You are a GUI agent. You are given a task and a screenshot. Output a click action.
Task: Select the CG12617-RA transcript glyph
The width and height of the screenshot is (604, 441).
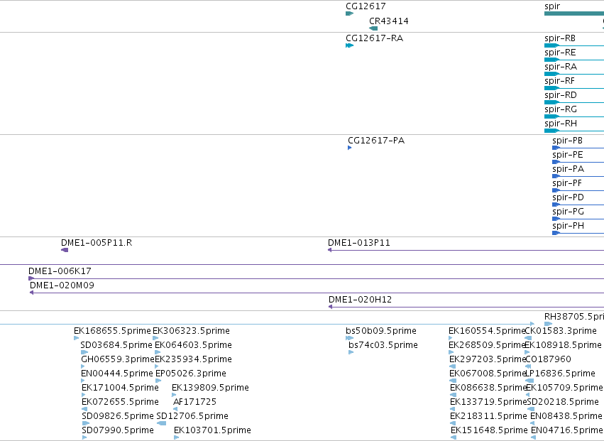point(349,45)
